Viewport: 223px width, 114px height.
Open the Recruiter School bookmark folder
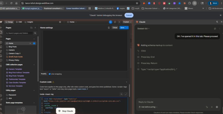click(151, 8)
